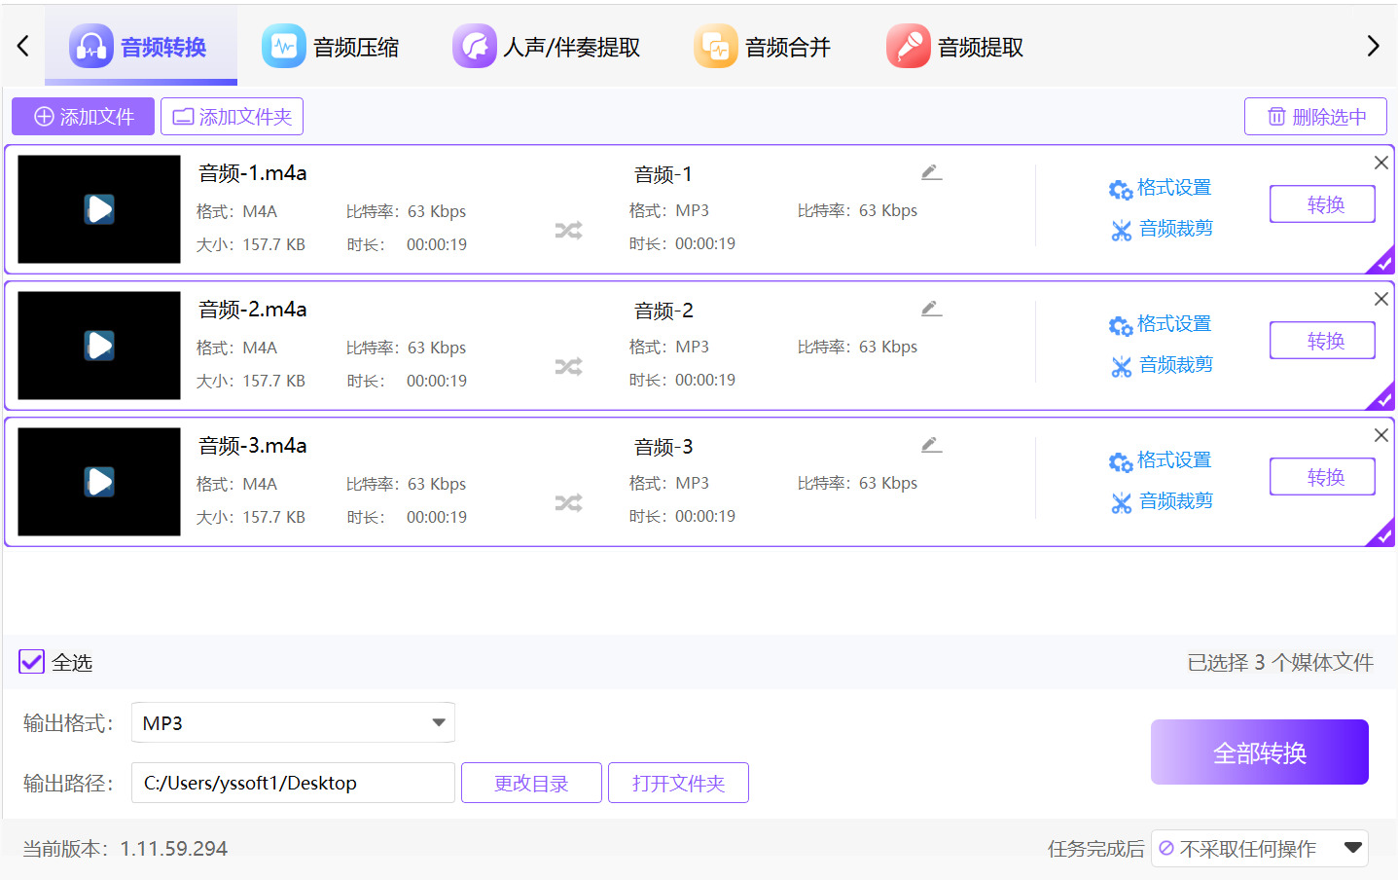Click the 全部转换 button
This screenshot has width=1398, height=880.
1260,752
